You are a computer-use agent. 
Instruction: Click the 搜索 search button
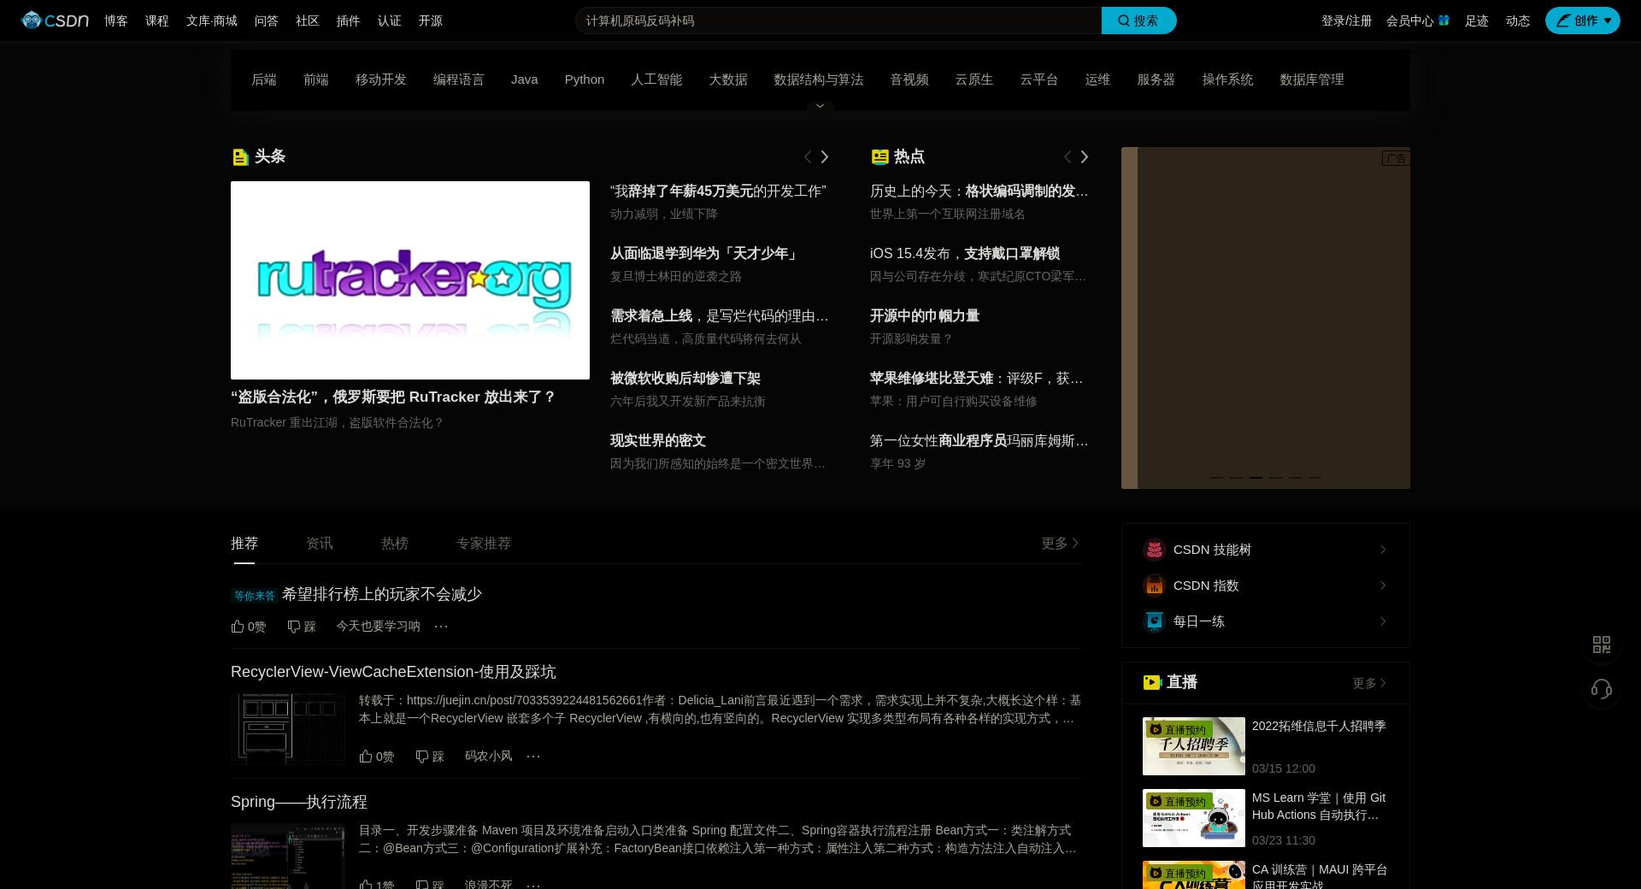click(x=1138, y=21)
